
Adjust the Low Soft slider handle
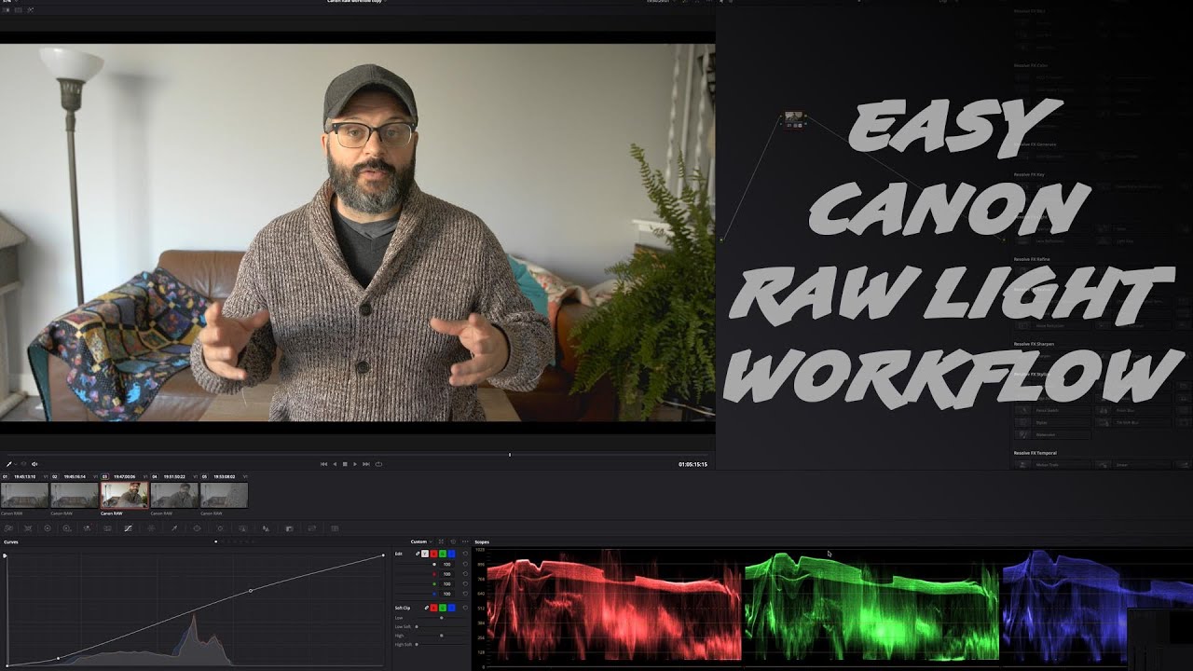pos(417,626)
